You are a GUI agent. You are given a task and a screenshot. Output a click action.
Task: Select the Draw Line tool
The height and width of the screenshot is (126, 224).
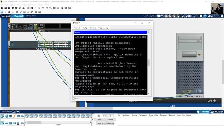[21, 12]
